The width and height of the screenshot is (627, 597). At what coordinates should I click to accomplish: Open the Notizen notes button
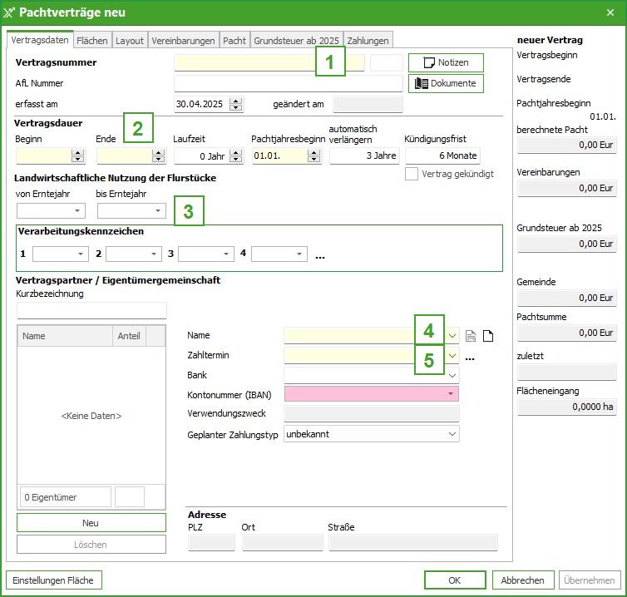coord(446,62)
